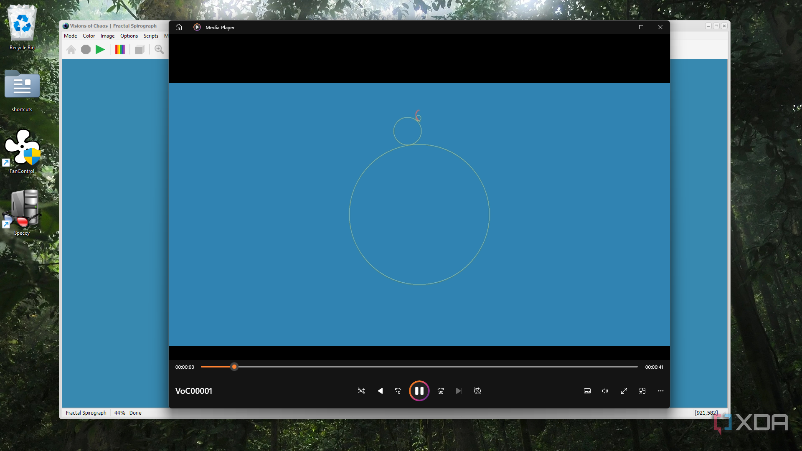Enter full screen video mode
The width and height of the screenshot is (802, 451).
point(624,391)
